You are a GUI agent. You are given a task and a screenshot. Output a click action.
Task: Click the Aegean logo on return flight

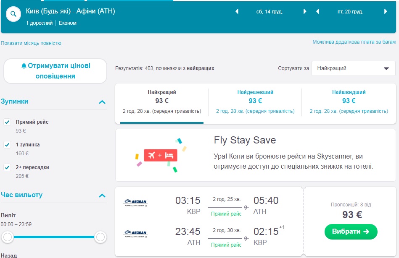tap(135, 234)
